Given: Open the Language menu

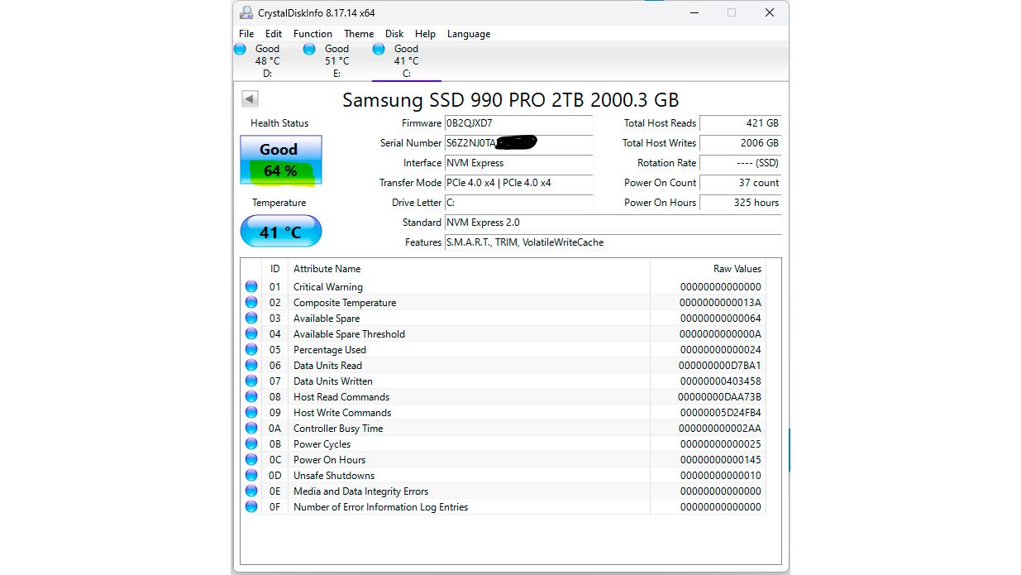Looking at the screenshot, I should tap(469, 34).
